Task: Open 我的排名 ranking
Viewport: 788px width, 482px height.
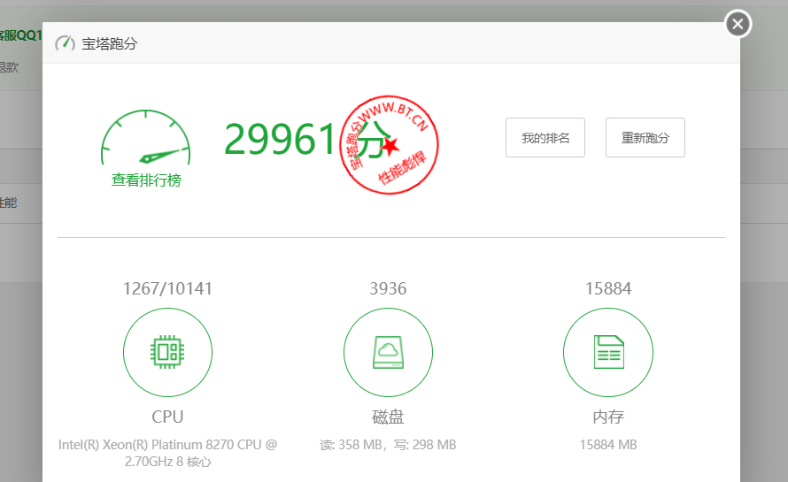Action: coord(545,138)
